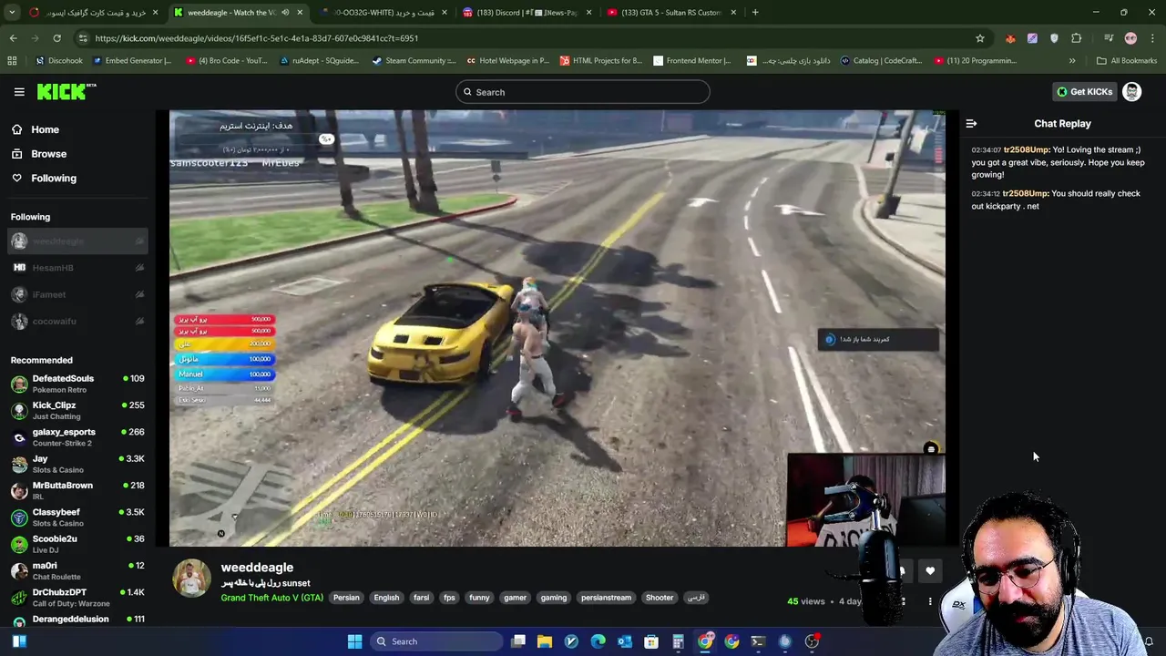Open a new browser tab

755,13
